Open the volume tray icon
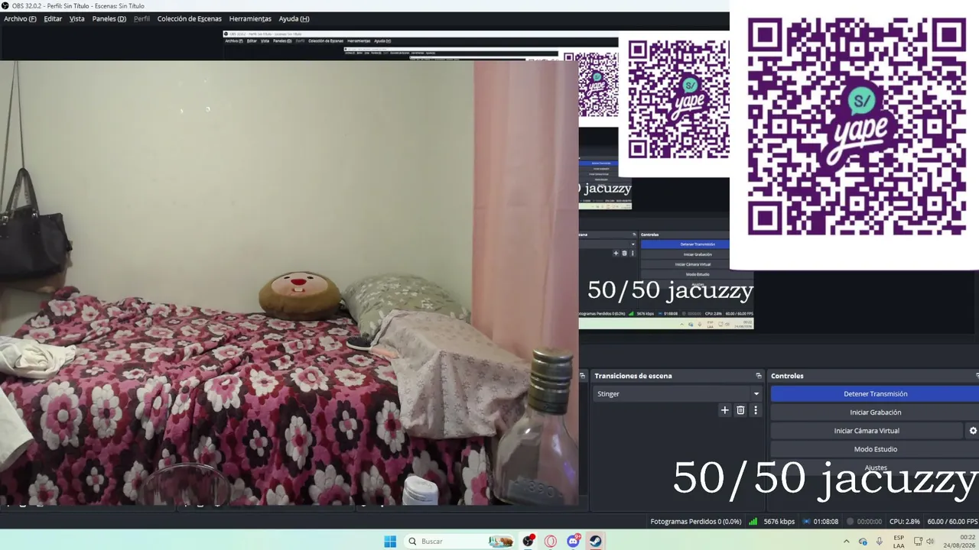 930,541
